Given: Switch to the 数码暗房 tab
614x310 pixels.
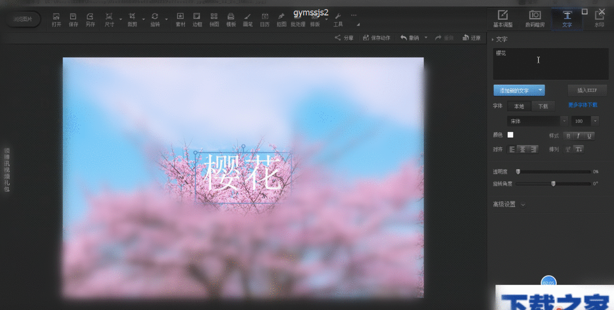Looking at the screenshot, I should 535,18.
